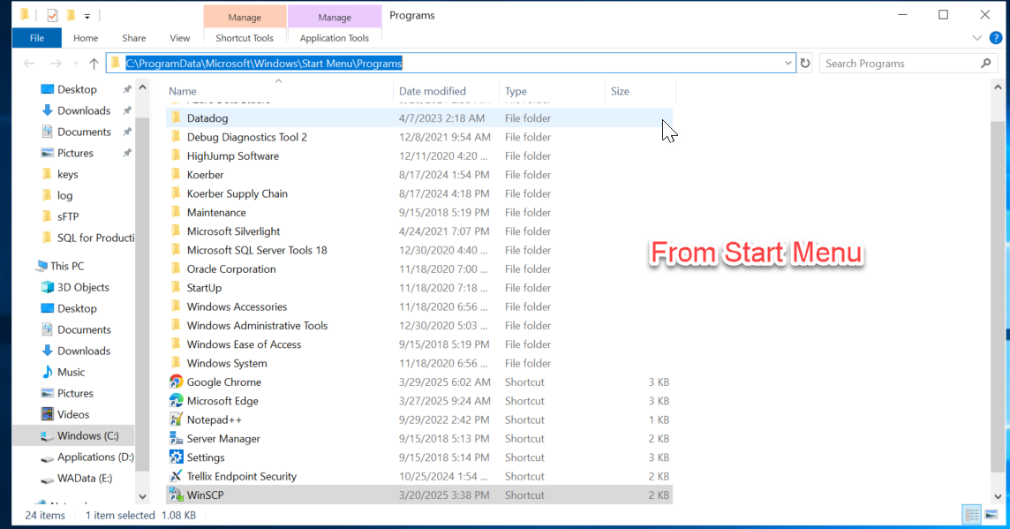This screenshot has width=1010, height=529.
Task: Expand the ribbon with the chevron
Action: click(x=976, y=38)
